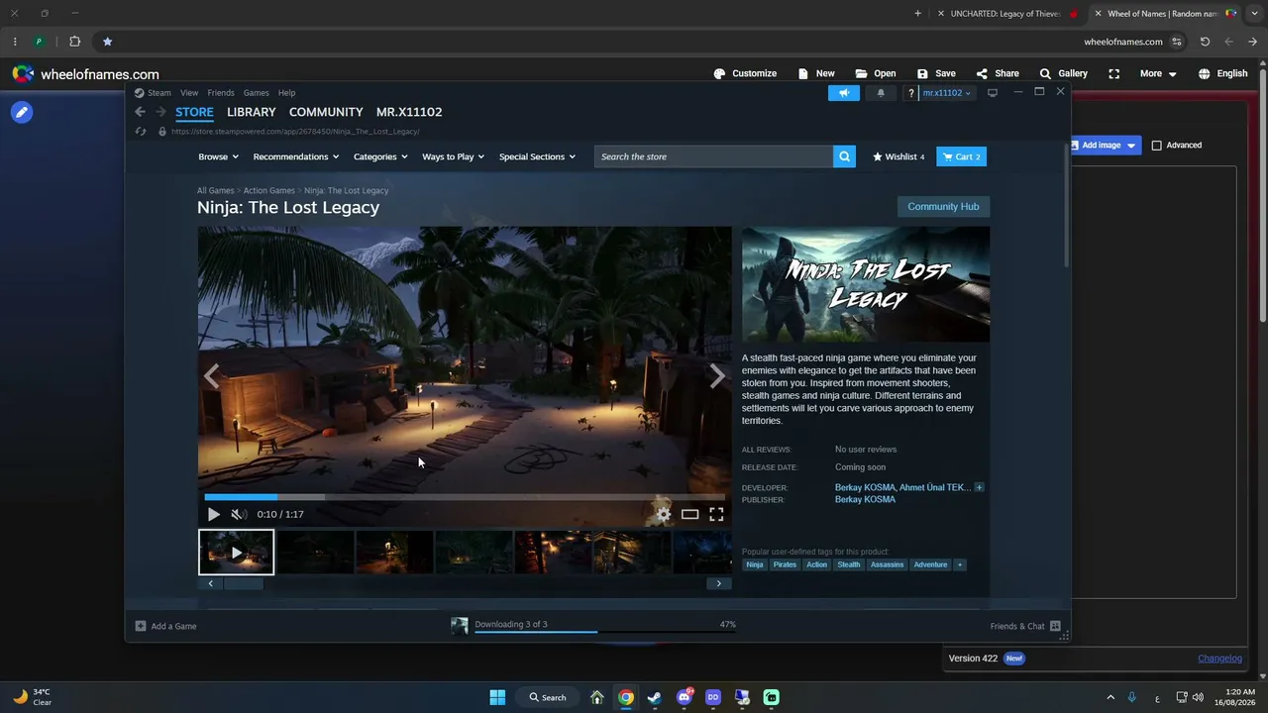Open the Ways to Play dropdown
Screen dimensions: 1268x713
[x=453, y=156]
